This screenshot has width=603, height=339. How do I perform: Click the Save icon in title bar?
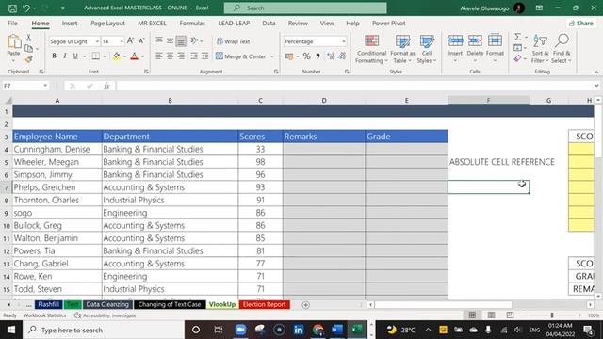[12, 8]
